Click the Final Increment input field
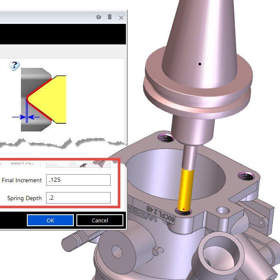 [x=78, y=180]
